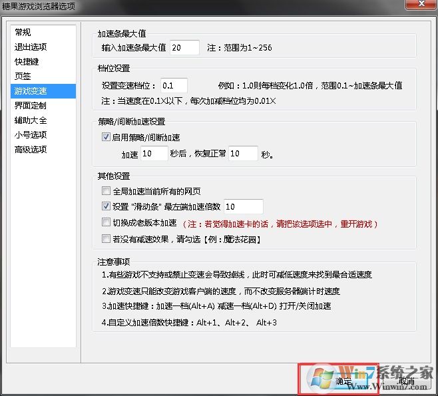Enable 全局加速当前所有的网页 checkbox

pyautogui.click(x=106, y=191)
